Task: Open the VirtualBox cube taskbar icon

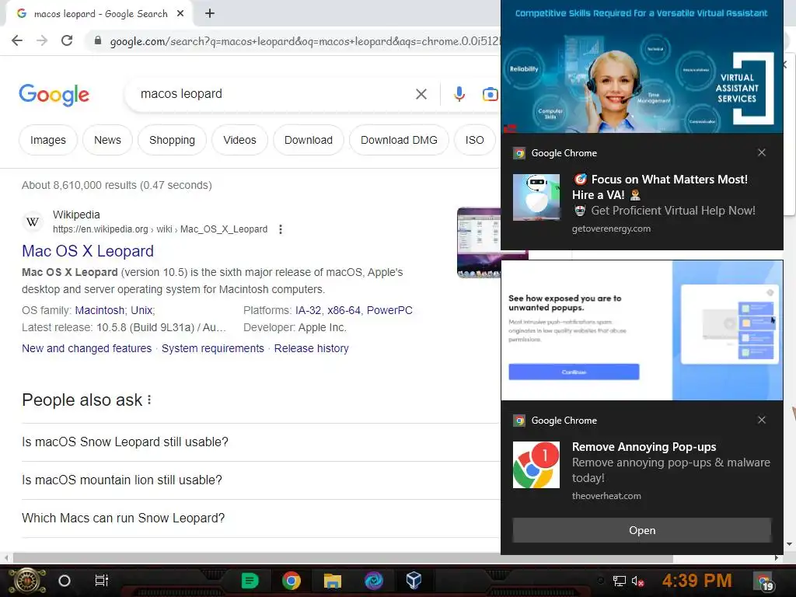Action: point(414,580)
